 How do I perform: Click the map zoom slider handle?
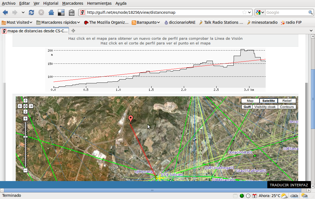coord(25,137)
